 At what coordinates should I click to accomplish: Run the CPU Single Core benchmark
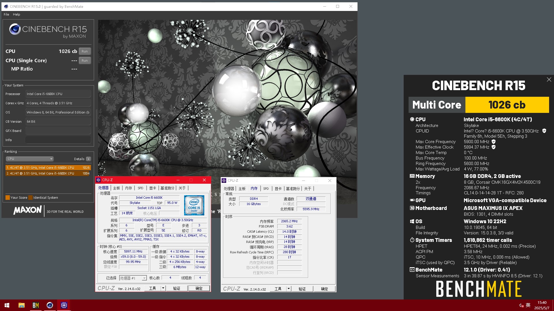tap(85, 60)
